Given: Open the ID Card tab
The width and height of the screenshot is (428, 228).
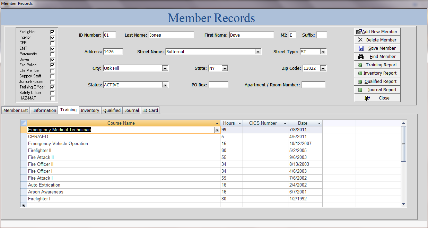Looking at the screenshot, I should coord(150,111).
